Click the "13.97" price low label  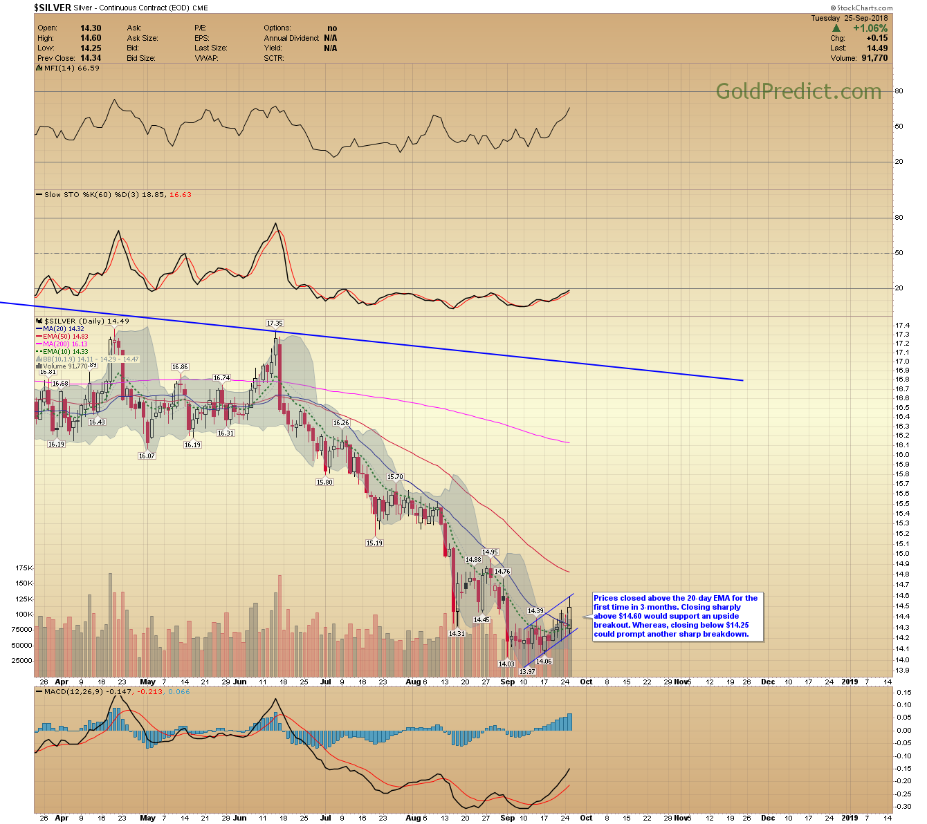click(527, 672)
